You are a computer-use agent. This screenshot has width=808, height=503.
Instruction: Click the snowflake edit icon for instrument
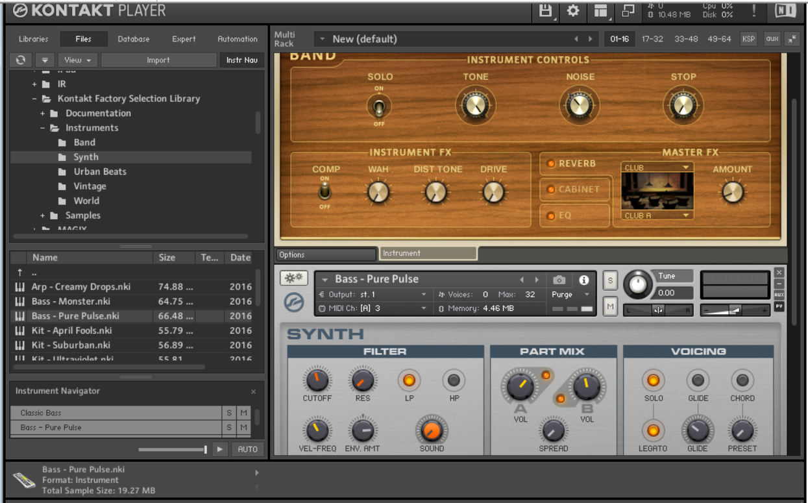click(294, 278)
